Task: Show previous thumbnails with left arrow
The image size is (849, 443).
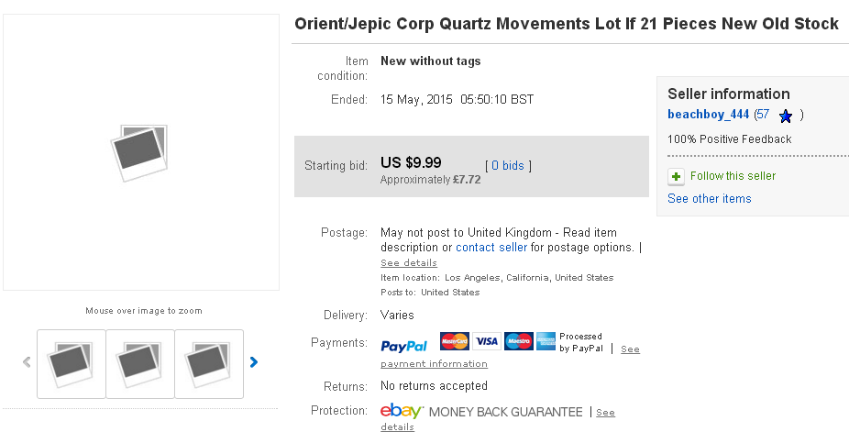Action: click(x=27, y=362)
